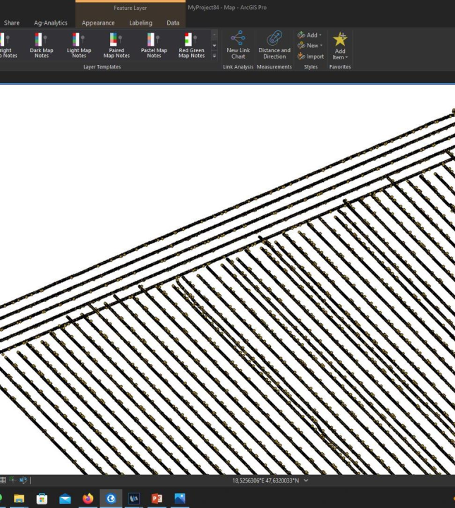Expand the Layer Templates gallery
The width and height of the screenshot is (455, 508).
click(x=214, y=56)
